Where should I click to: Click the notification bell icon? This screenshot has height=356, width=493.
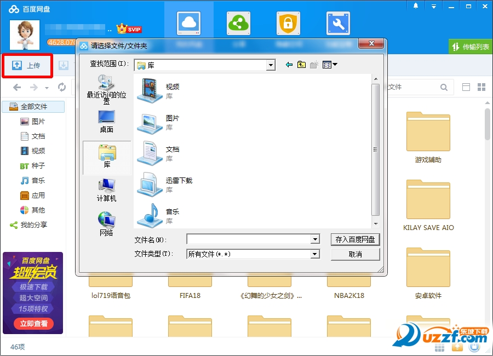[416, 6]
